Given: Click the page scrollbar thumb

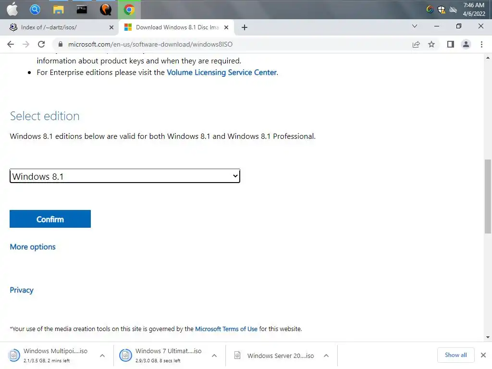Looking at the screenshot, I should [x=488, y=197].
